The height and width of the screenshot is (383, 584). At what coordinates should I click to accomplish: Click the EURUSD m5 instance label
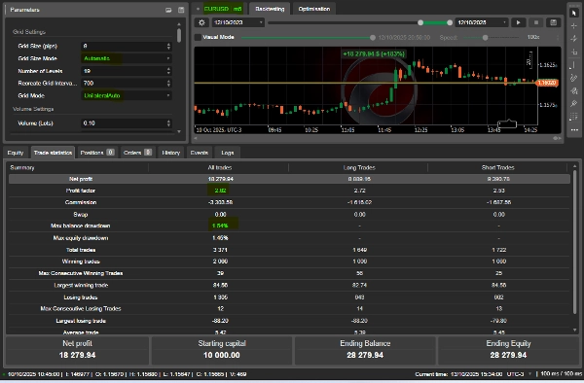tap(223, 9)
